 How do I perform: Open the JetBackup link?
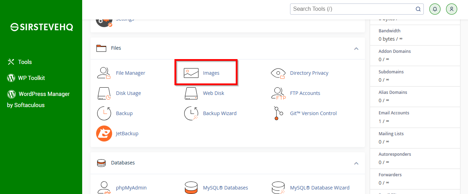point(127,134)
